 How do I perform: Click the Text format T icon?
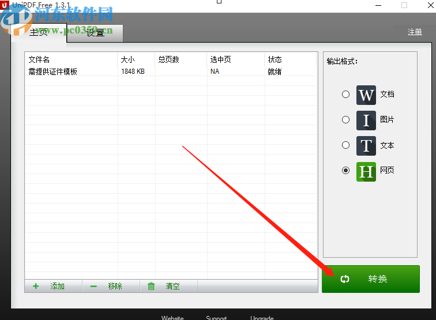[366, 146]
